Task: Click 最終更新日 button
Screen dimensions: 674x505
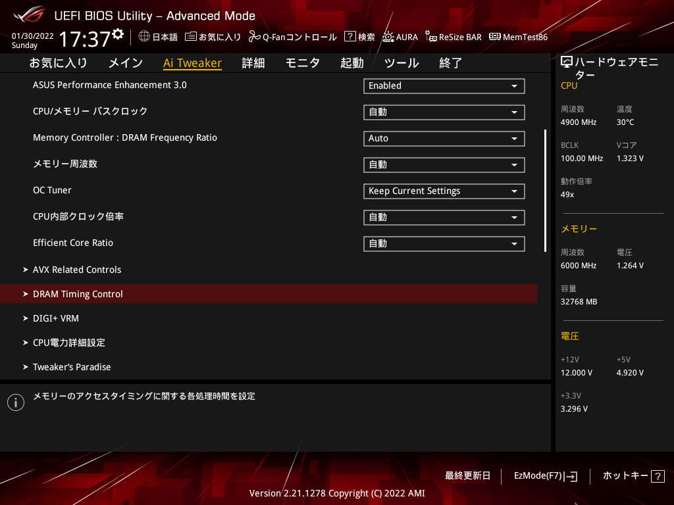Action: coord(468,476)
